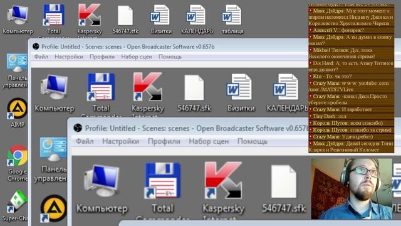
Task: Open the Помощь menu in the nested OBS window
Action: tap(253, 141)
